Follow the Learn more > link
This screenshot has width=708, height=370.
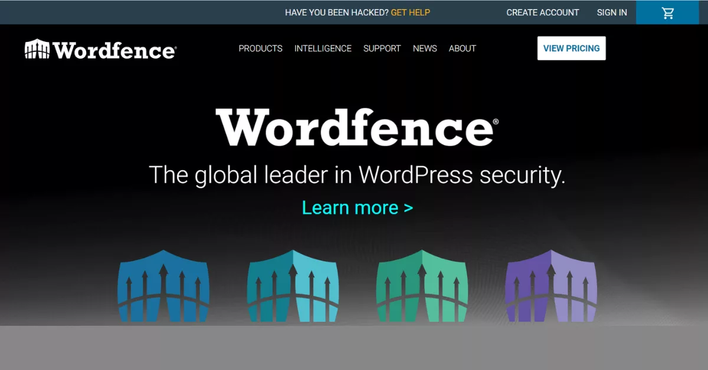pyautogui.click(x=358, y=207)
